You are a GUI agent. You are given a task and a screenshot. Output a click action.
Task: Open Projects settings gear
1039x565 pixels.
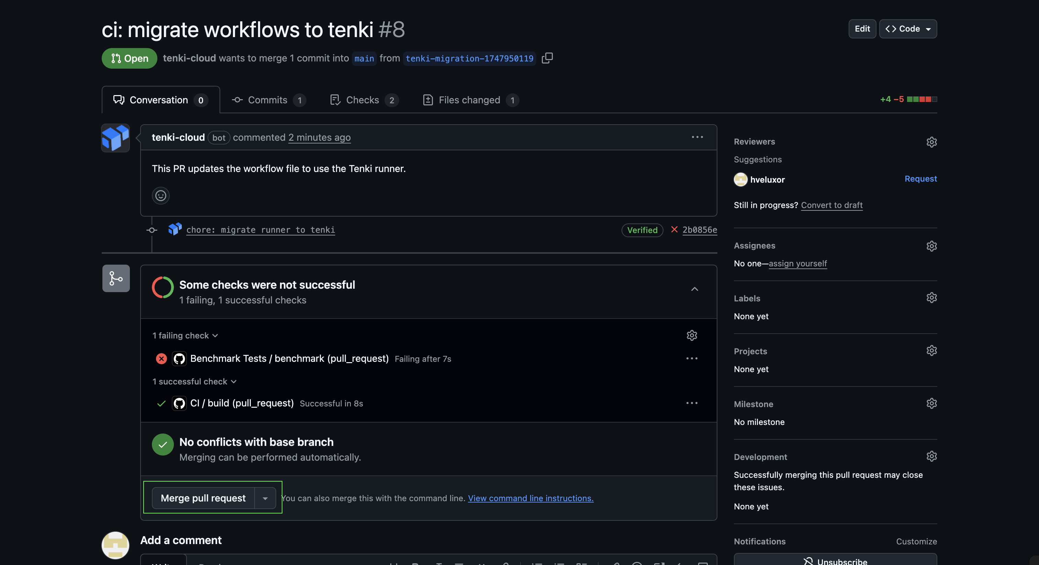(931, 350)
